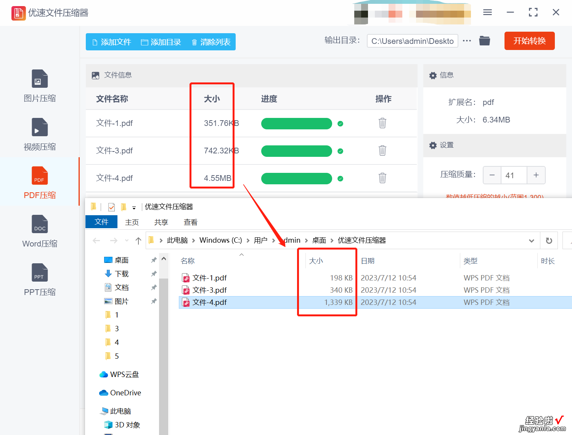
Task: Expand the address bar history dropdown
Action: click(x=531, y=240)
